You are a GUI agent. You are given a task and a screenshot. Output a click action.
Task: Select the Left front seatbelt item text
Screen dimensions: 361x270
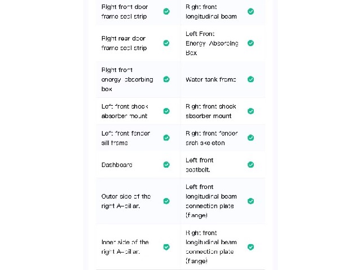pos(199,165)
